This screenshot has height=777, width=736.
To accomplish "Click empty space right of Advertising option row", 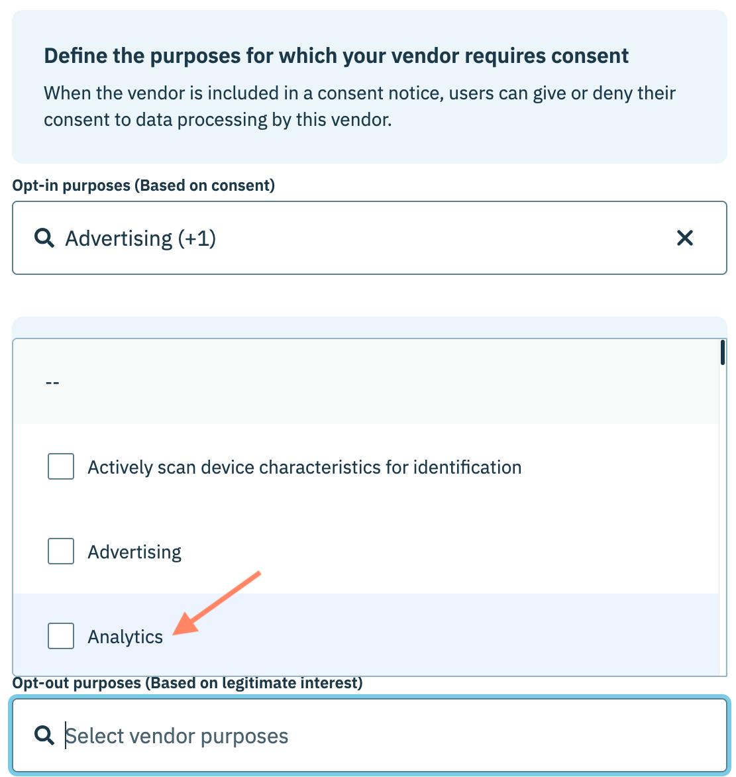I will (464, 551).
